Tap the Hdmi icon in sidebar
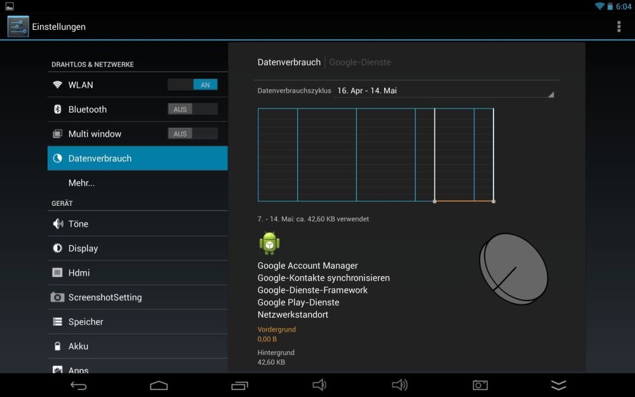The height and width of the screenshot is (397, 635). pyautogui.click(x=58, y=273)
